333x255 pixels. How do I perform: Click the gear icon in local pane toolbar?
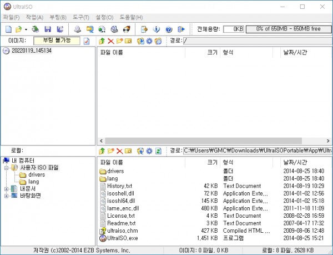coord(149,151)
